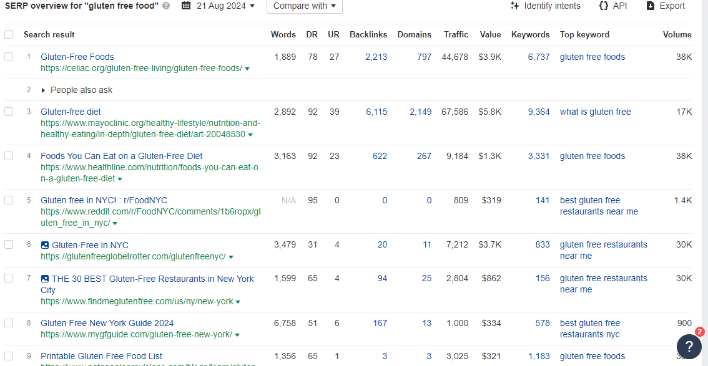Click the 9,364 keywords count link
Viewport: 708px width, 366px height.
538,112
